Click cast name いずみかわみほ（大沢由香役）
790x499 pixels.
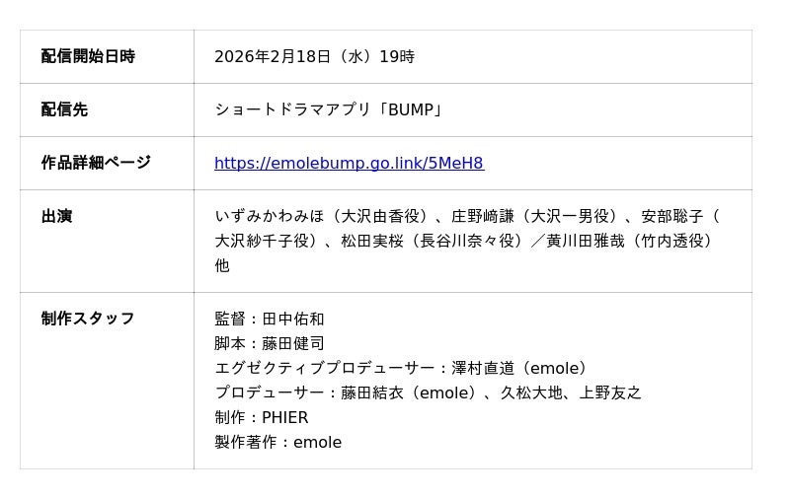pyautogui.click(x=321, y=216)
